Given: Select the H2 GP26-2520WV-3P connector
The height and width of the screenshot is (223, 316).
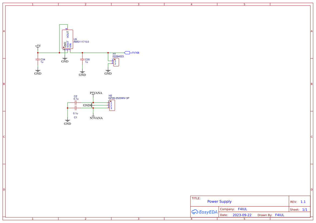Looking at the screenshot, I should [x=112, y=105].
